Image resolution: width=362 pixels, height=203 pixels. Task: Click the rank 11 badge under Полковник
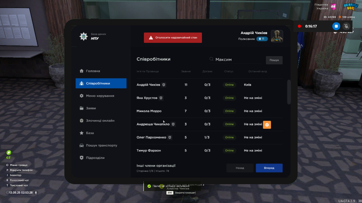pyautogui.click(x=262, y=39)
